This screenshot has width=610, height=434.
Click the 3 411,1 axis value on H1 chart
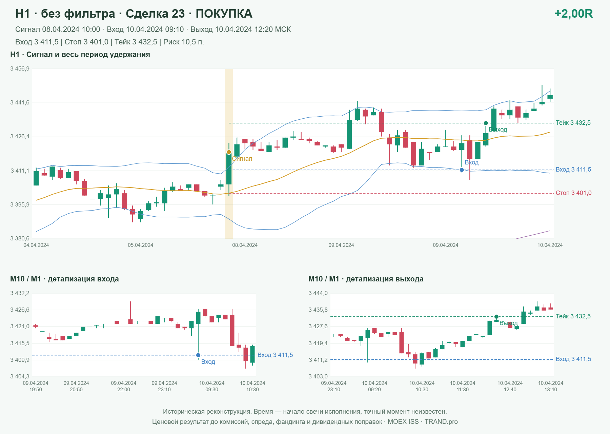click(x=20, y=171)
